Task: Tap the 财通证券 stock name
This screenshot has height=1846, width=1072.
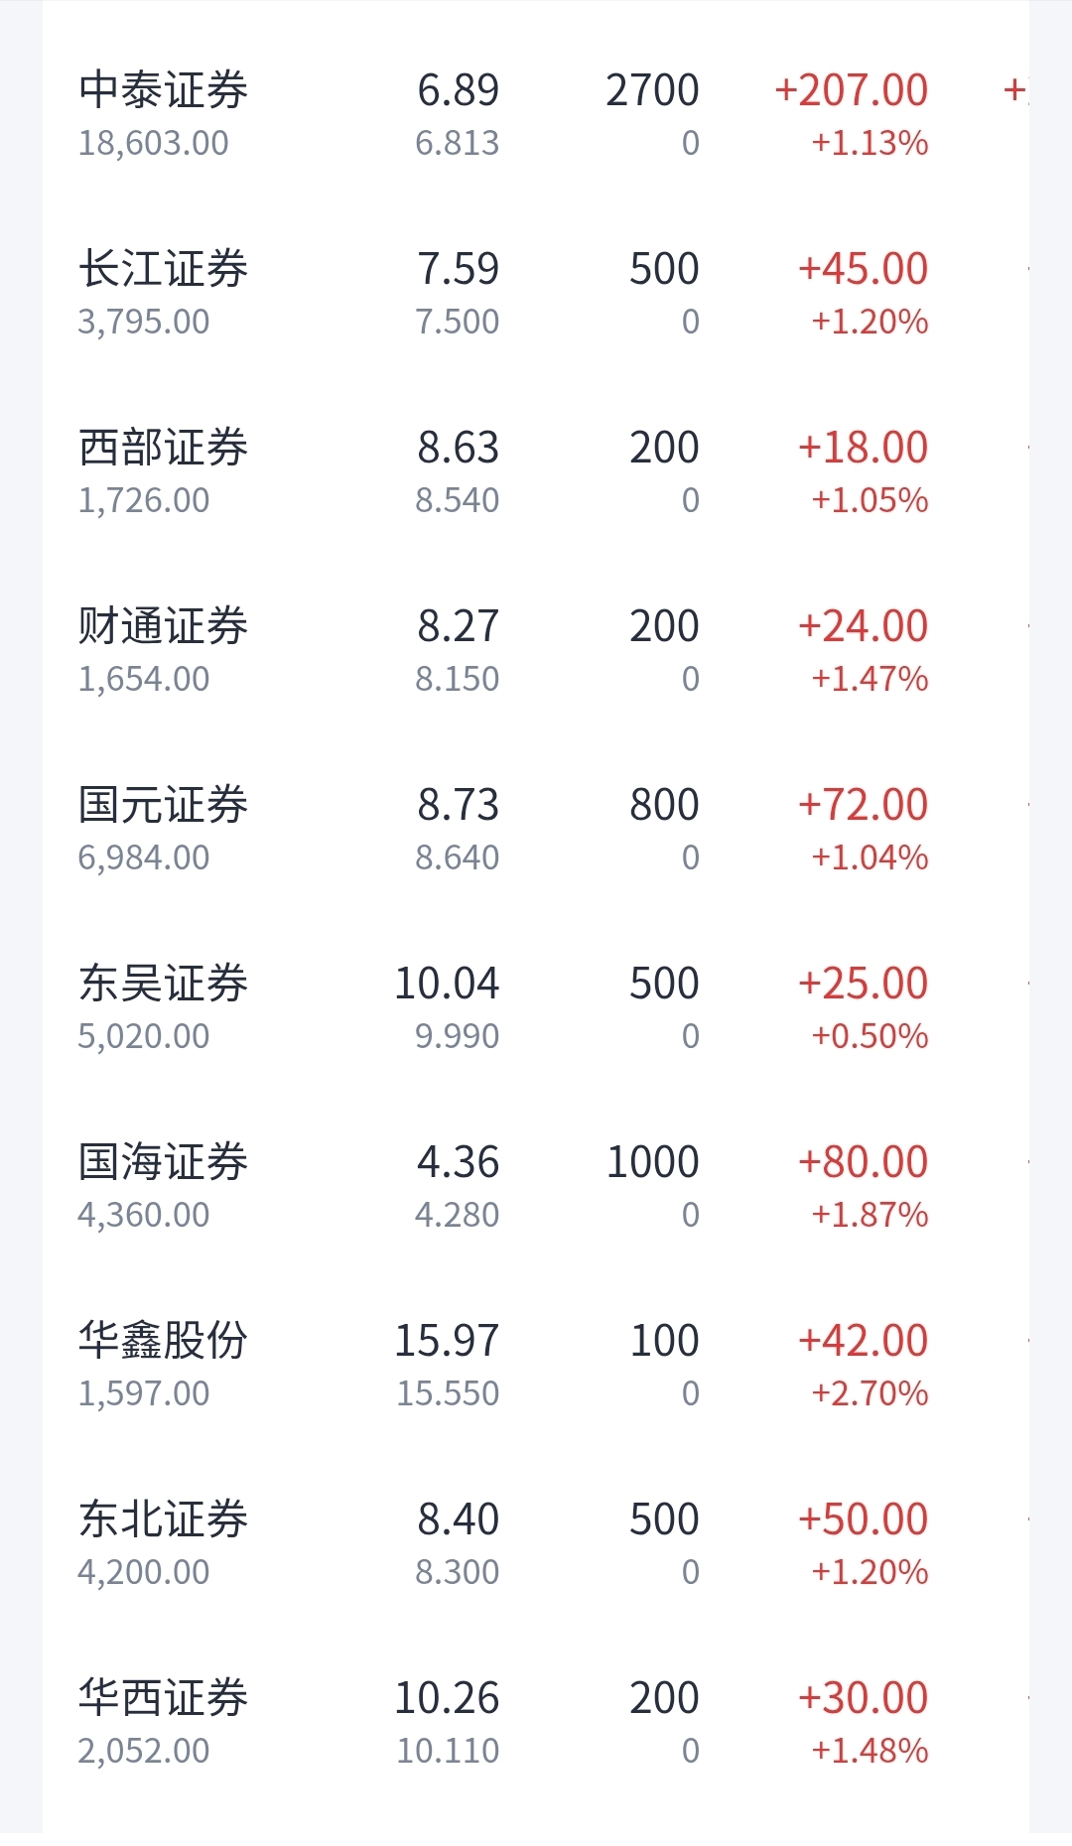Action: point(163,626)
